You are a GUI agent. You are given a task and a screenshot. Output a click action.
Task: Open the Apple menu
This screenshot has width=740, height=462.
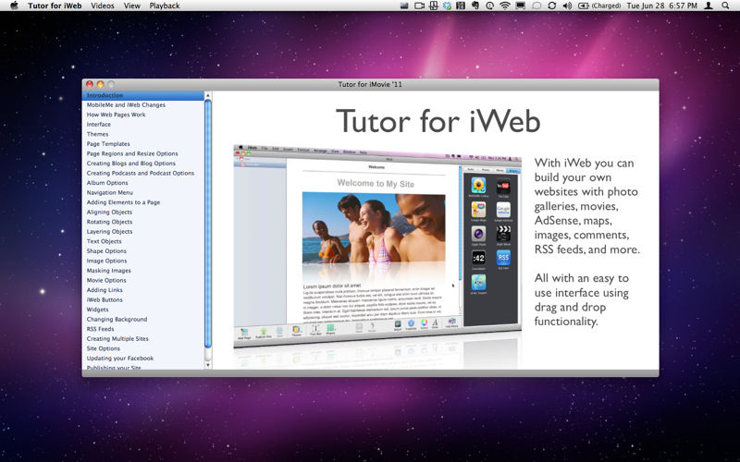14,6
